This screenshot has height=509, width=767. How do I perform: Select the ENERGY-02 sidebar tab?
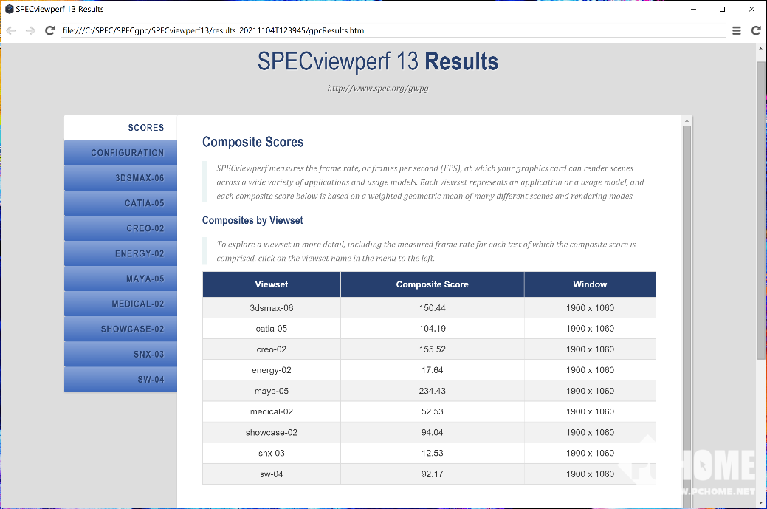tap(120, 253)
